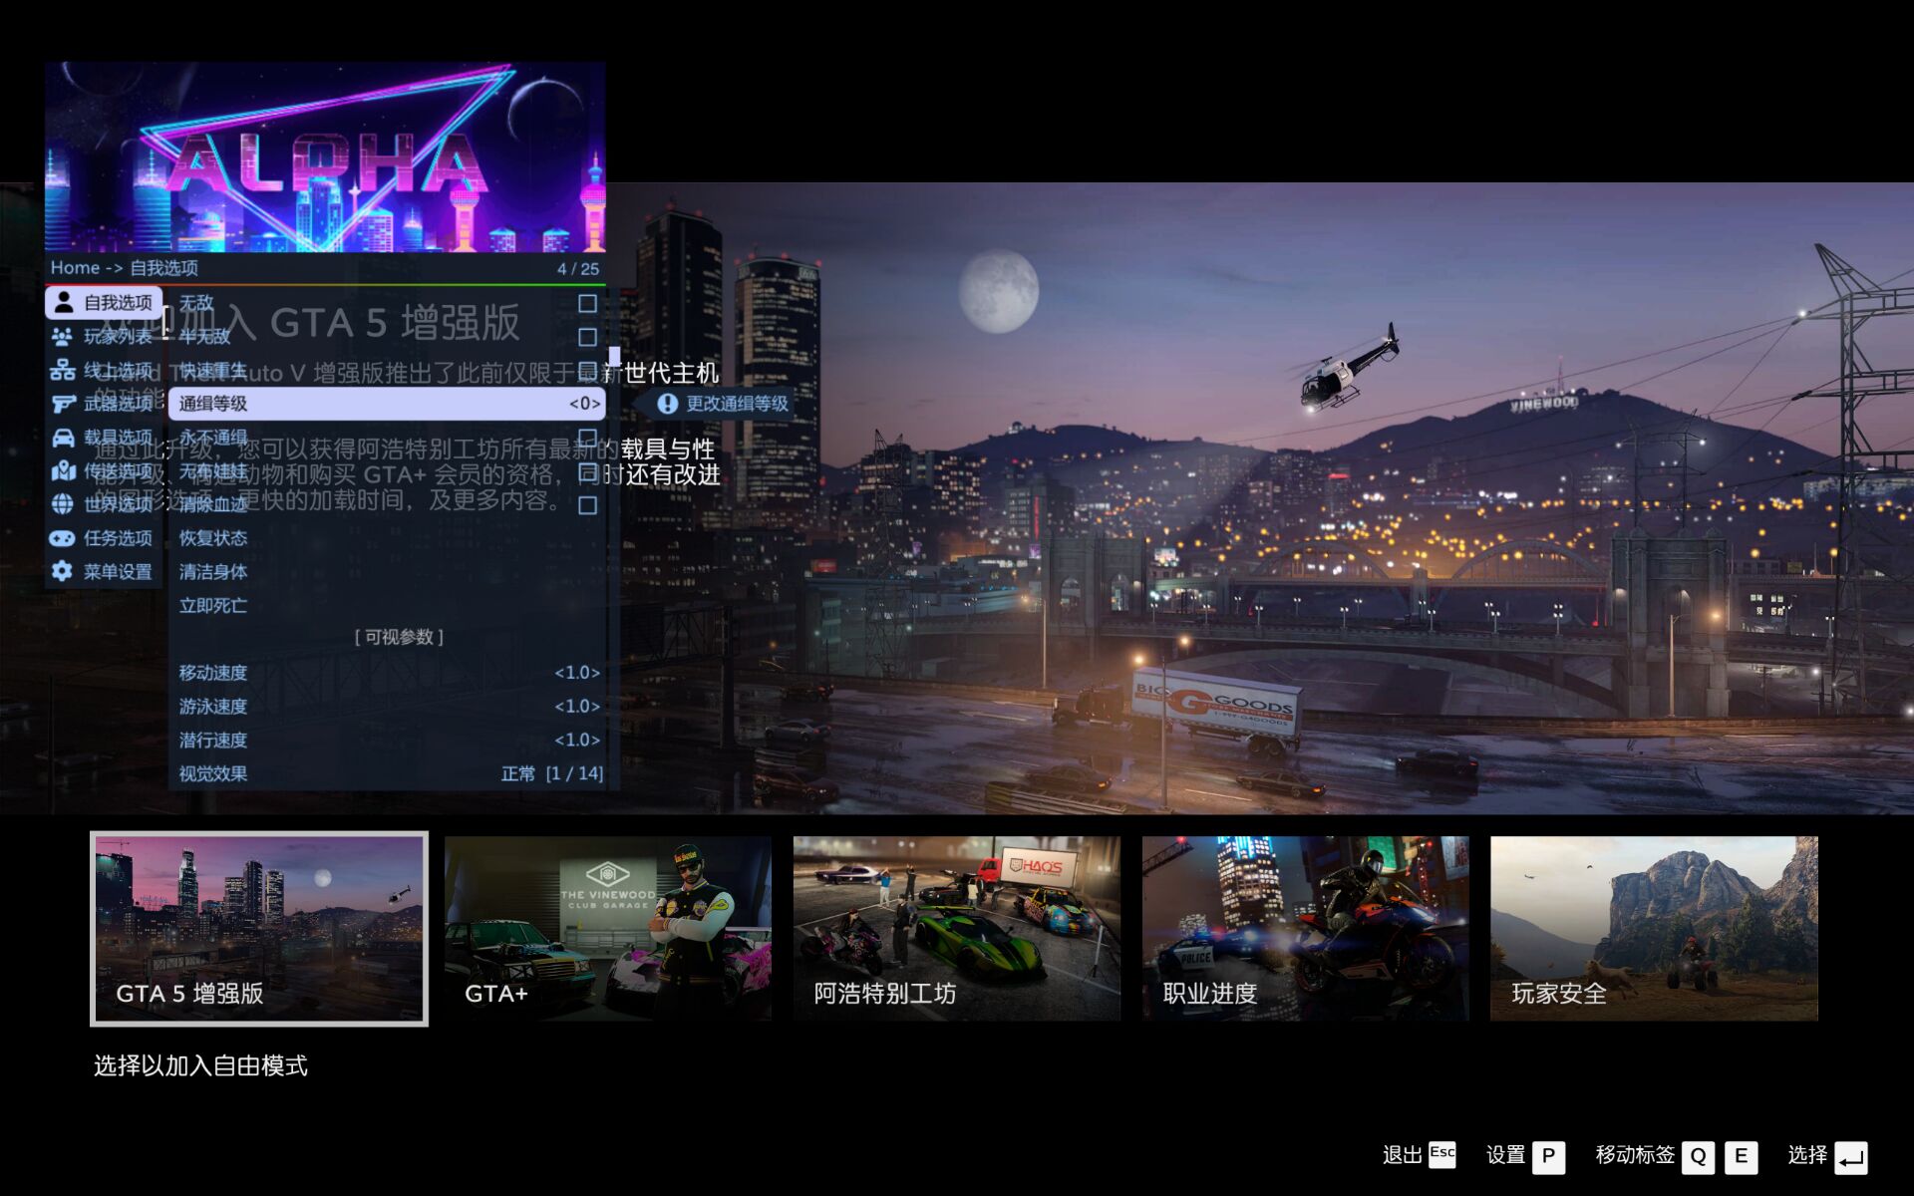This screenshot has height=1196, width=1914.
Task: Click the 载具选项 car icon
Action: click(x=62, y=438)
